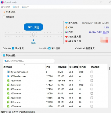Image resolution: width=111 pixels, height=113 pixels.
Task: Click the status bar process count text
Action: (x=18, y=112)
